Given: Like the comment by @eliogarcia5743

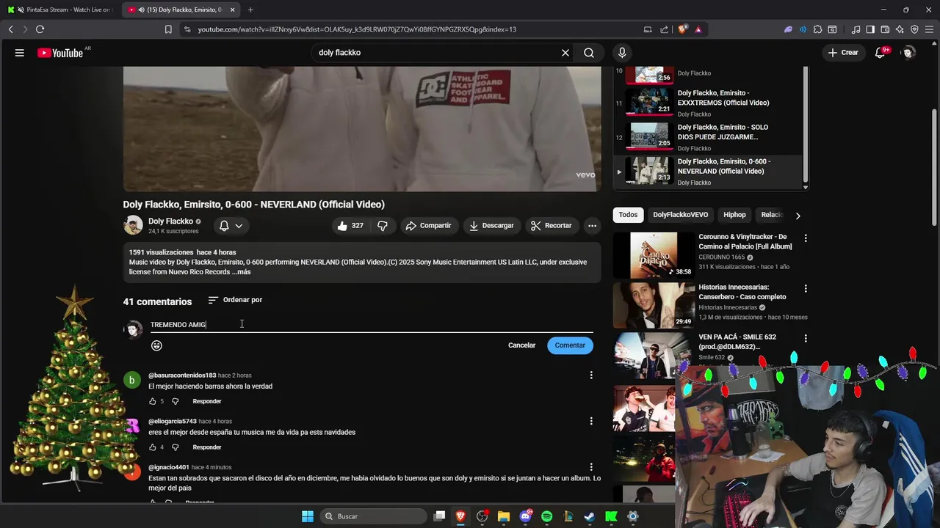Looking at the screenshot, I should [x=153, y=447].
